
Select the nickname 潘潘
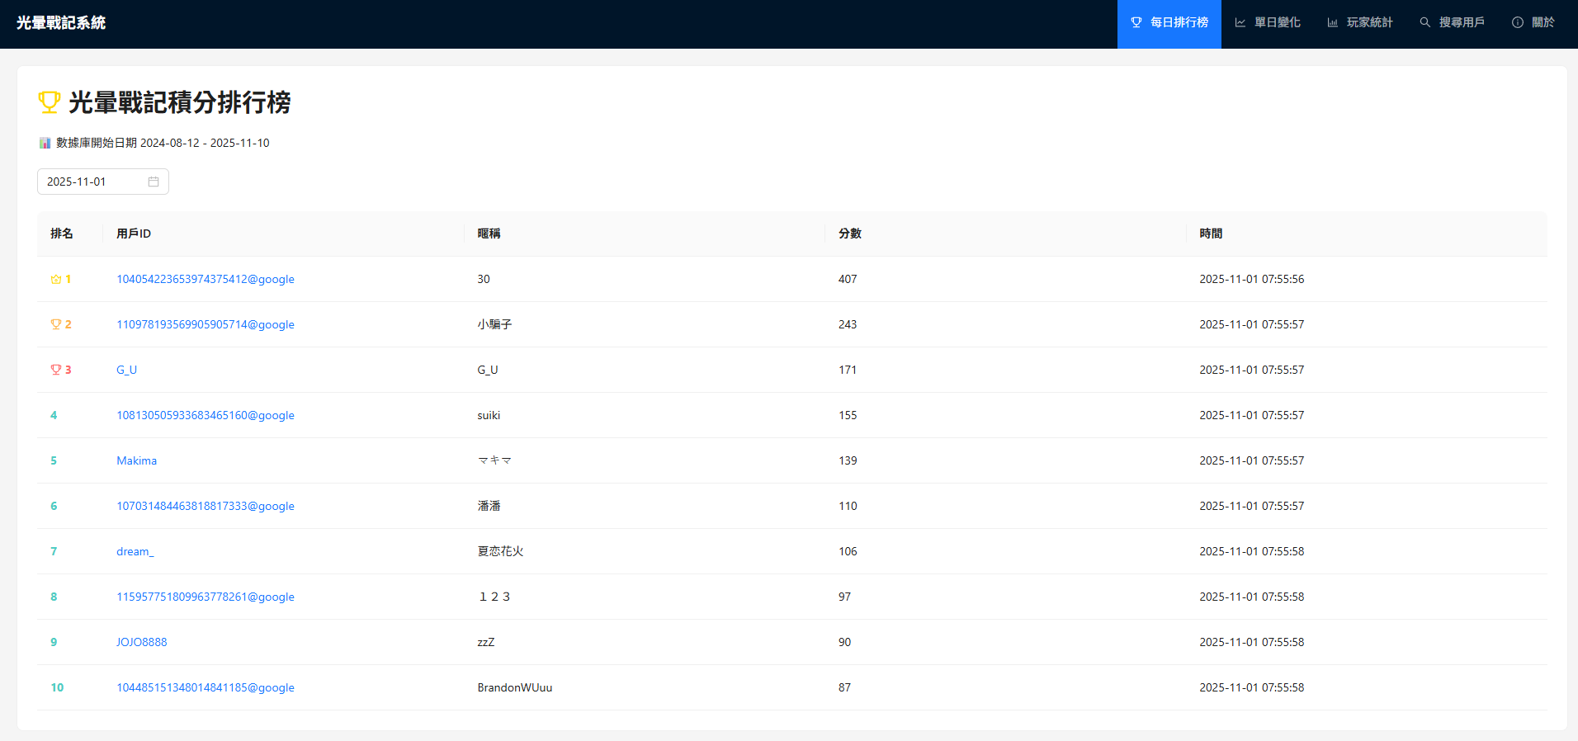point(489,506)
